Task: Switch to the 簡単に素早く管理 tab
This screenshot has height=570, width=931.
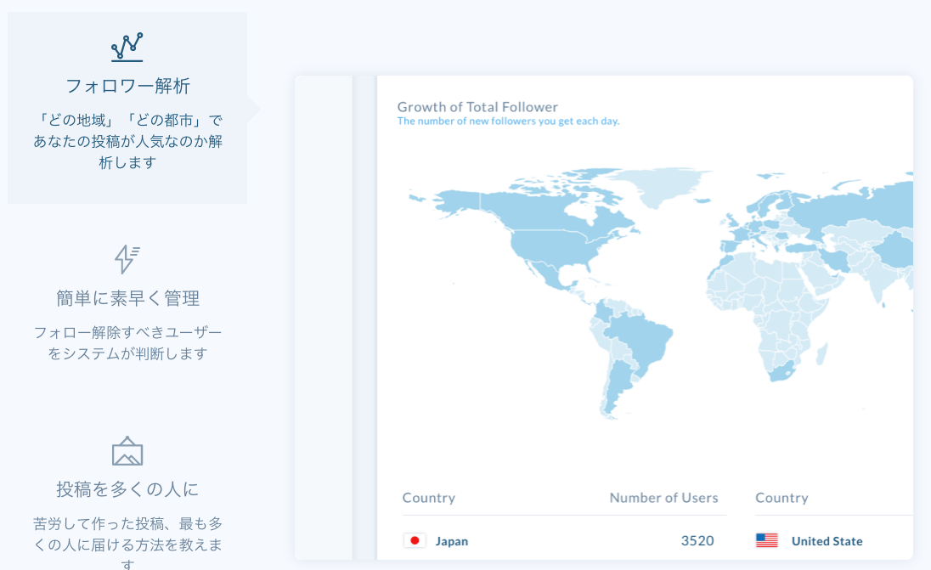Action: point(127,298)
